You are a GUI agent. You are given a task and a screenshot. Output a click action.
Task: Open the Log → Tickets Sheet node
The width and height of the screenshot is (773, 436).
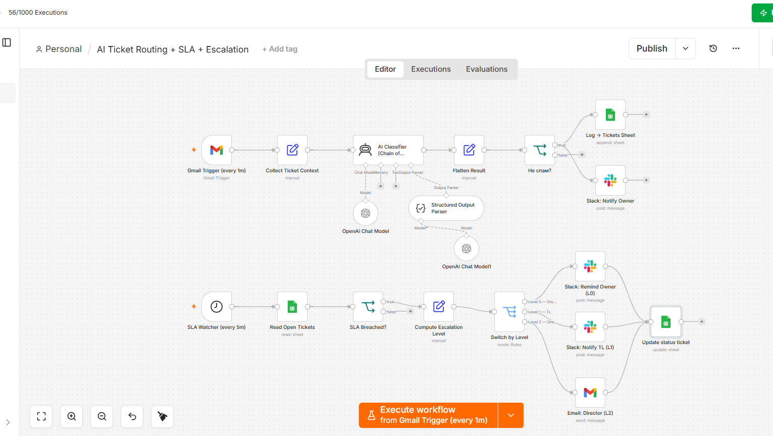[x=610, y=115]
